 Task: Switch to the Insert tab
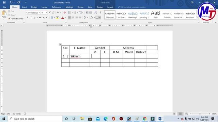24,7
